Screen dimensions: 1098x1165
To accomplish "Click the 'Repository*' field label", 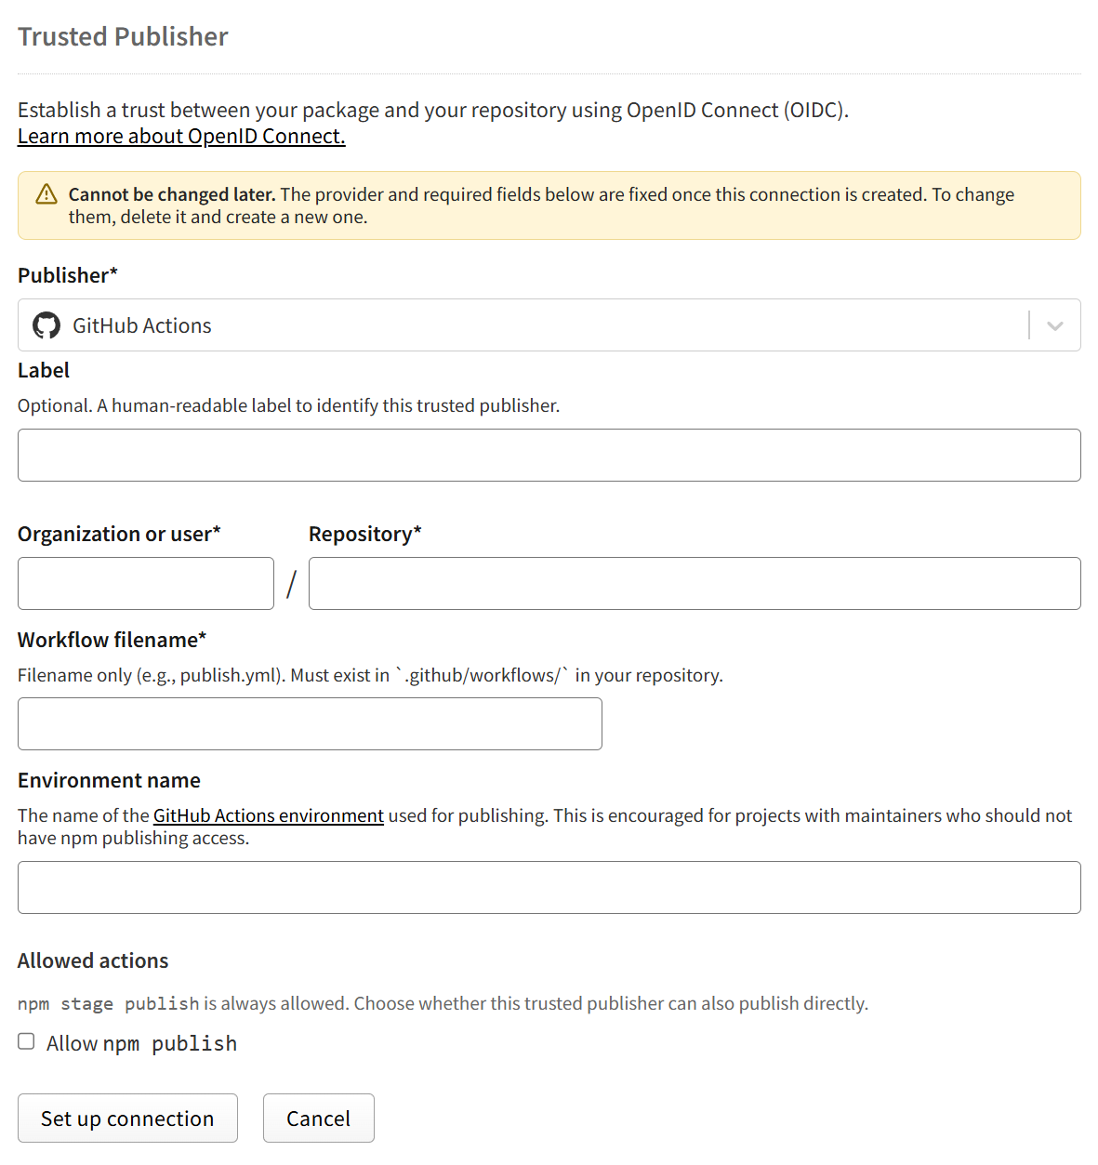I will (365, 534).
